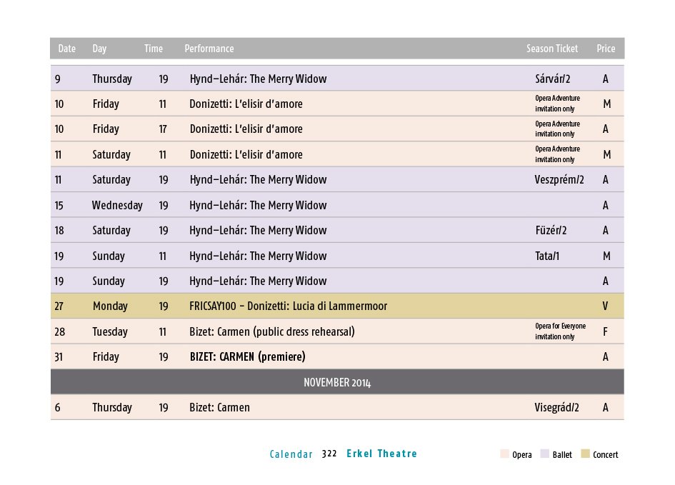675x485 pixels.
Task: Click the Ballet legend color swatch
Action: [x=544, y=454]
